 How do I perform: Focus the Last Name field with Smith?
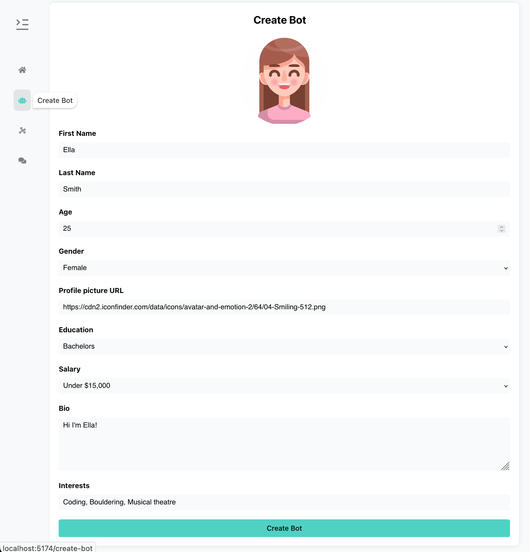pos(284,189)
